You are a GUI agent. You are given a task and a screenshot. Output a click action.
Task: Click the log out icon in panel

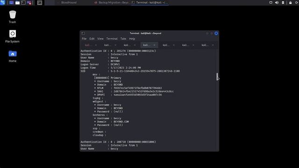coord(297,2)
